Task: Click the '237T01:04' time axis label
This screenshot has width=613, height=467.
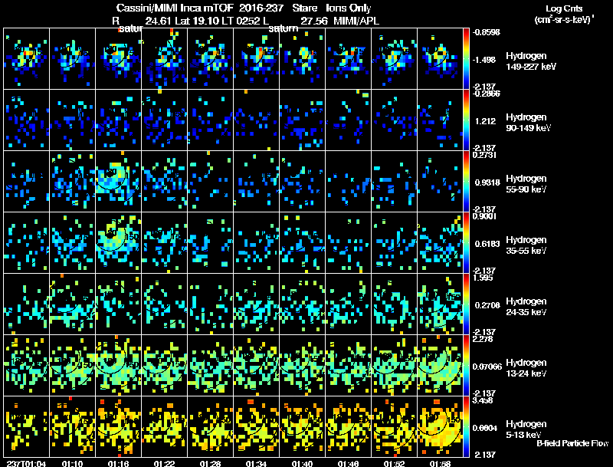Action: point(26,464)
